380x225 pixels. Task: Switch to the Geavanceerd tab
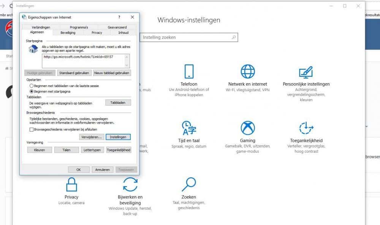coord(117,27)
